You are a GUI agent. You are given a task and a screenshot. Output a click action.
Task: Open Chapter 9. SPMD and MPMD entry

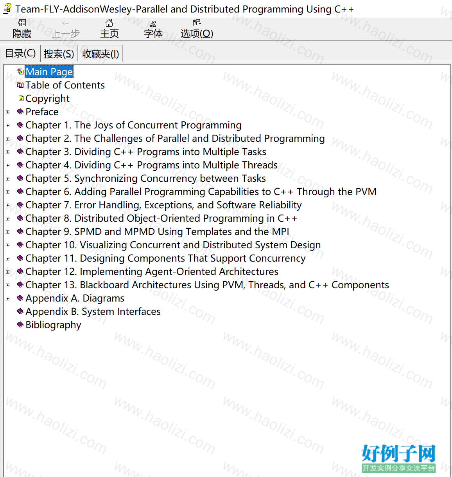(157, 231)
